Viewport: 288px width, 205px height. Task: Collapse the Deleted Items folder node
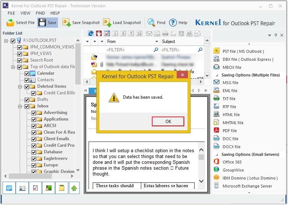click(x=20, y=87)
